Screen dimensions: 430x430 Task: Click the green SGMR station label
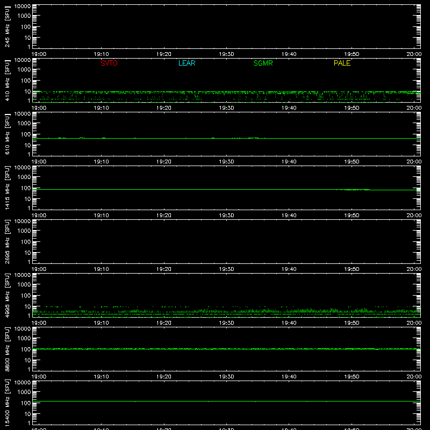[263, 63]
